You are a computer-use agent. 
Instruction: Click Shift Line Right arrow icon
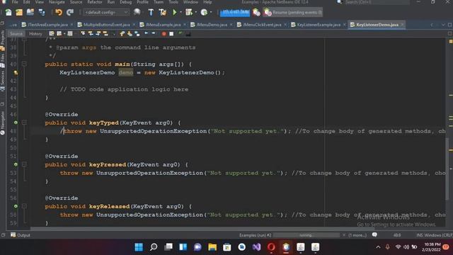[154, 33]
